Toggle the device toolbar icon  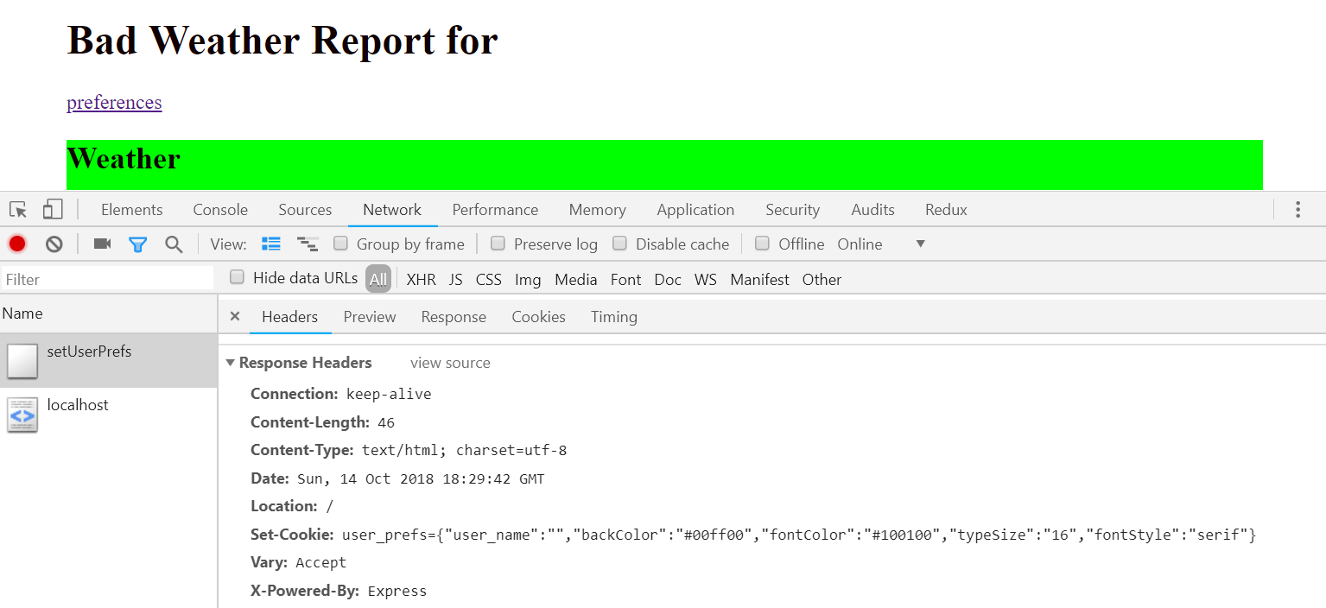tap(53, 210)
